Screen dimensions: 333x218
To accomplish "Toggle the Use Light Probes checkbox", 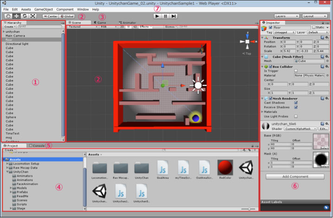I will (295, 117).
